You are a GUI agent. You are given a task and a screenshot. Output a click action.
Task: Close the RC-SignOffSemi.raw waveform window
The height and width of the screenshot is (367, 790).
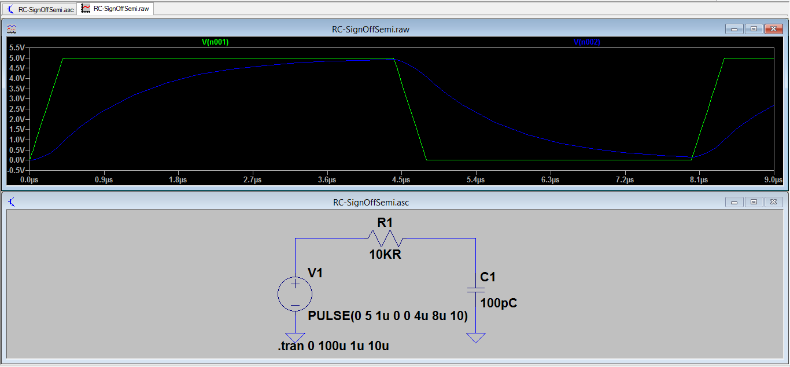point(773,29)
